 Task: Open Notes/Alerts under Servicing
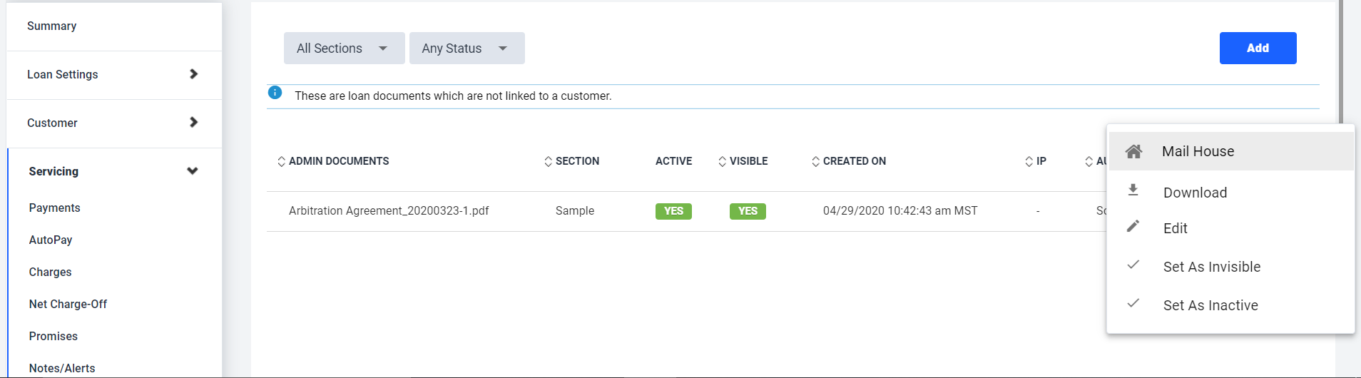click(x=62, y=368)
